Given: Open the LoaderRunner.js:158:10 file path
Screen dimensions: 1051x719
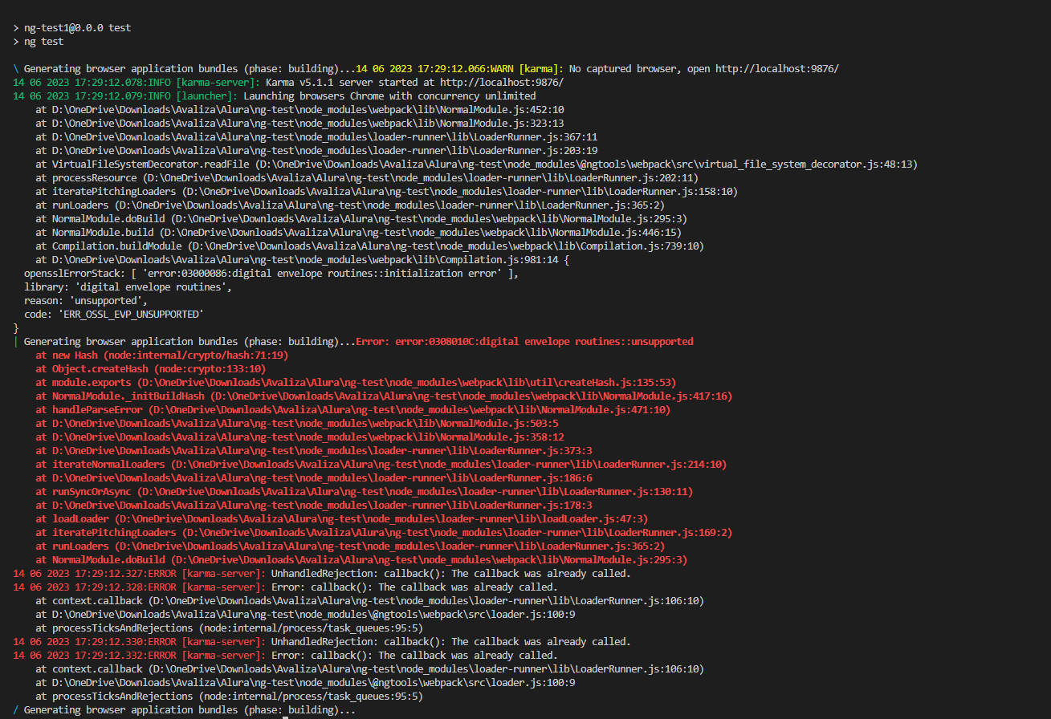Looking at the screenshot, I should coord(459,192).
